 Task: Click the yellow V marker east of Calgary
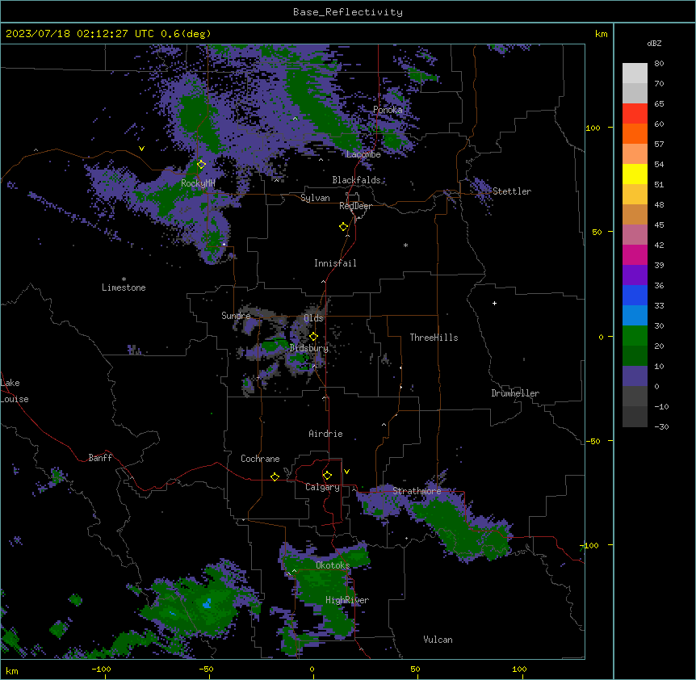(346, 472)
